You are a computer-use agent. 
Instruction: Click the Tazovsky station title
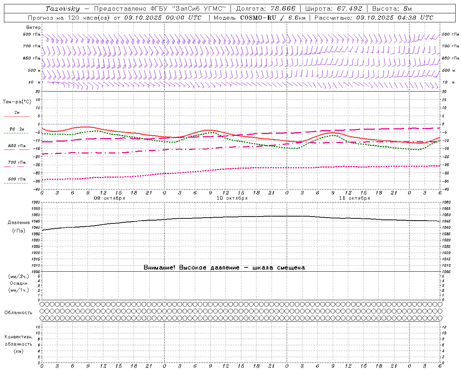(x=63, y=9)
